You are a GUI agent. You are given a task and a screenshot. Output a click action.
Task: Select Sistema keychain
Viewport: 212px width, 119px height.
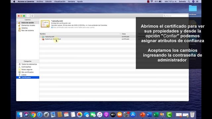(x=27, y=28)
